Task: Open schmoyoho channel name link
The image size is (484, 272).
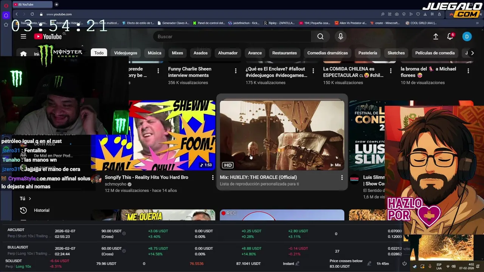Action: click(116, 184)
